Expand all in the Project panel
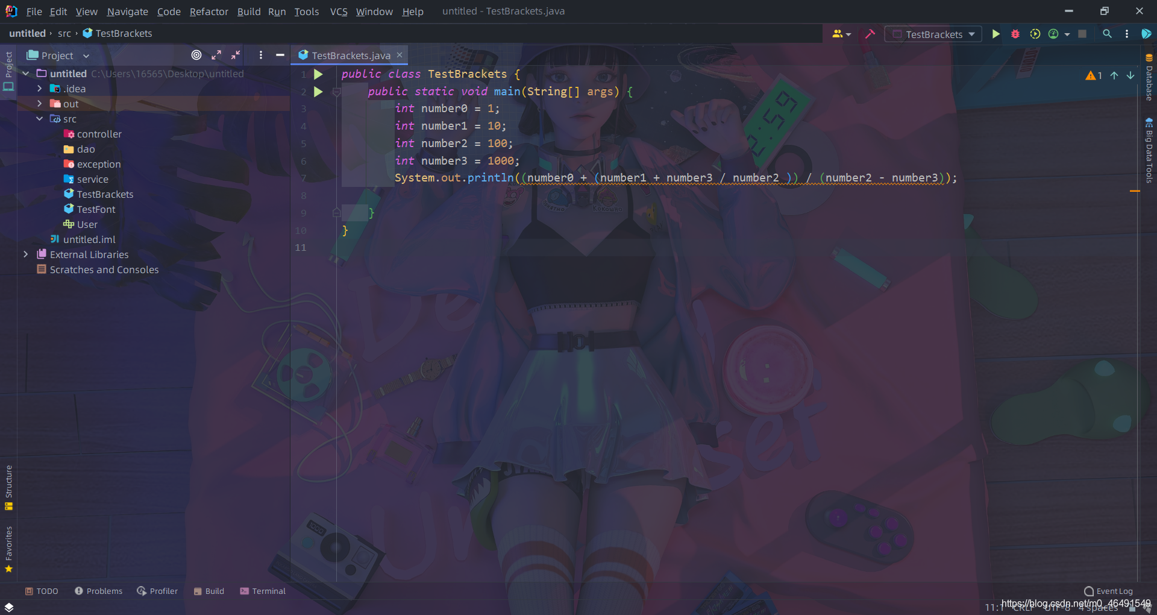1157x615 pixels. click(x=216, y=55)
